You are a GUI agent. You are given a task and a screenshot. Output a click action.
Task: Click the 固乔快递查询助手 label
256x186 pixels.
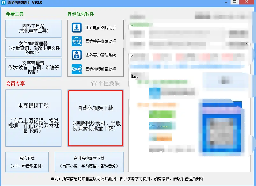coord(101,41)
